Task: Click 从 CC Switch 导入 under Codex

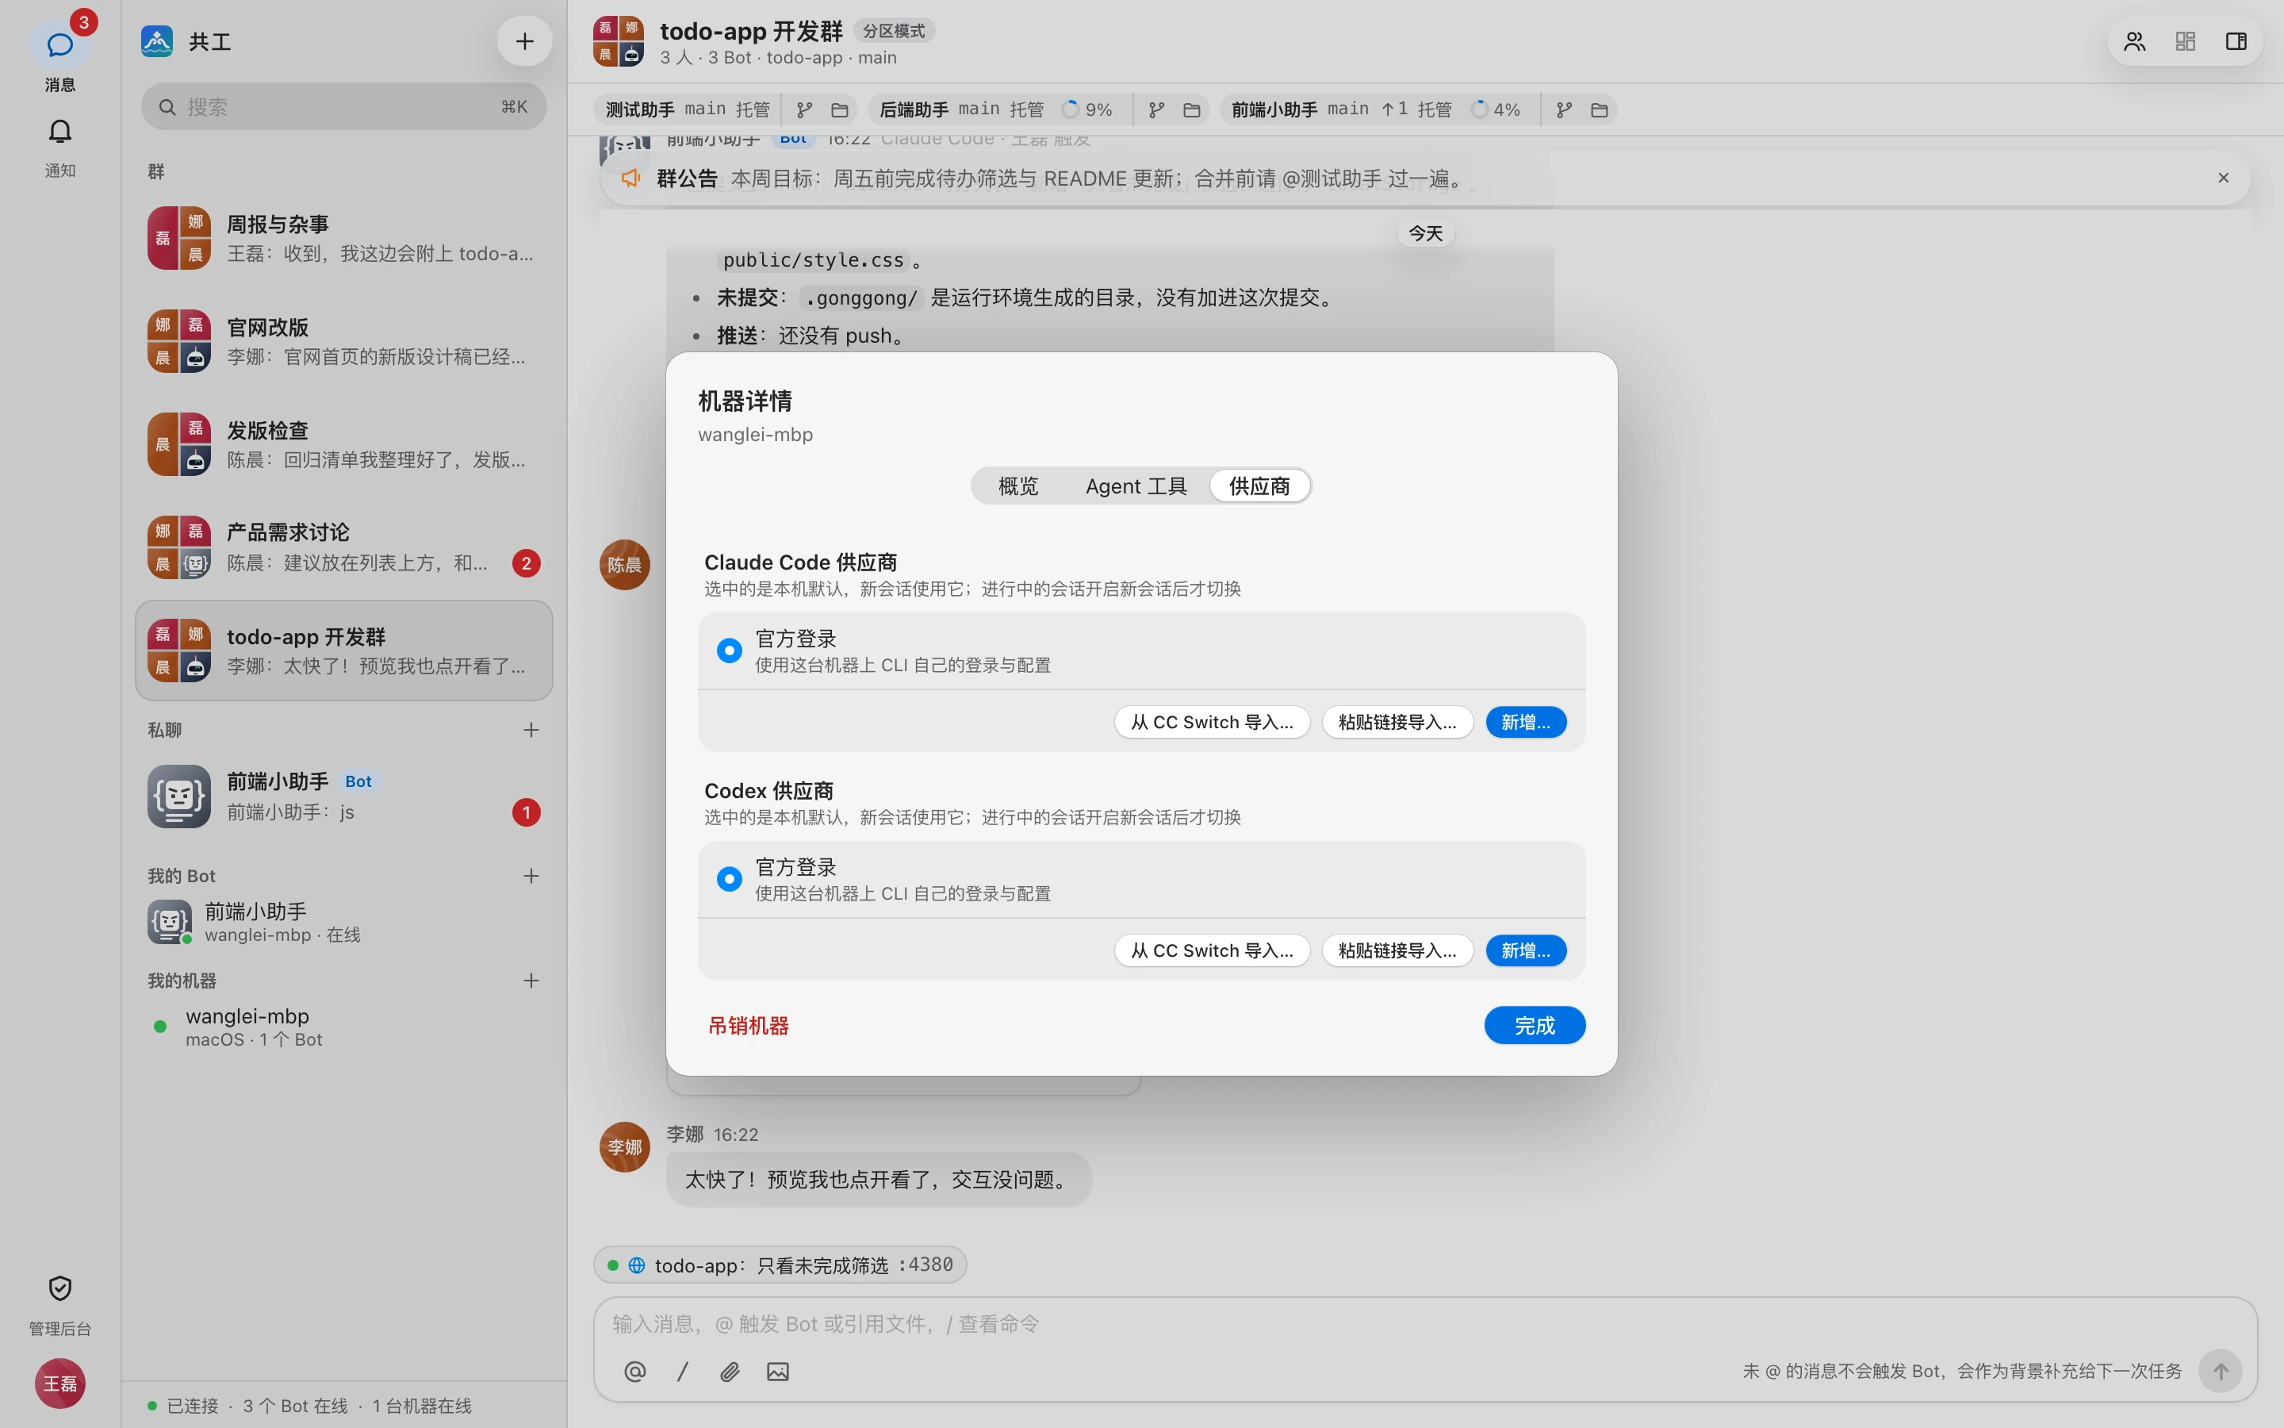Action: (x=1212, y=951)
